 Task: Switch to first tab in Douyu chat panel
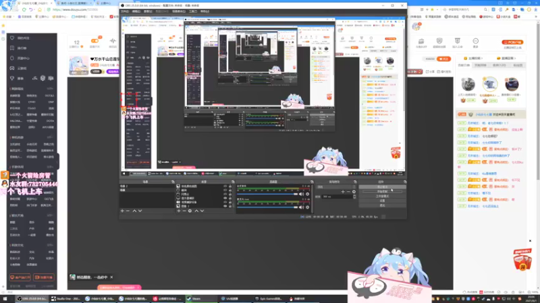click(x=464, y=65)
